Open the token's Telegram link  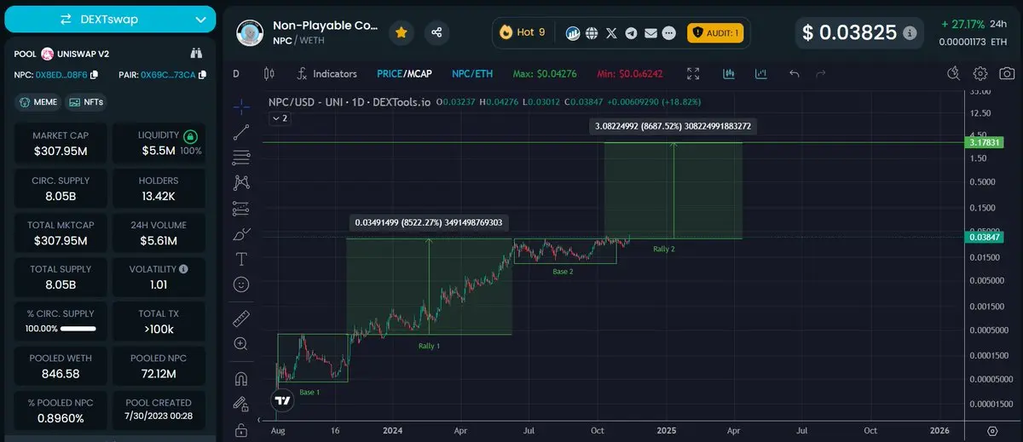pyautogui.click(x=632, y=33)
